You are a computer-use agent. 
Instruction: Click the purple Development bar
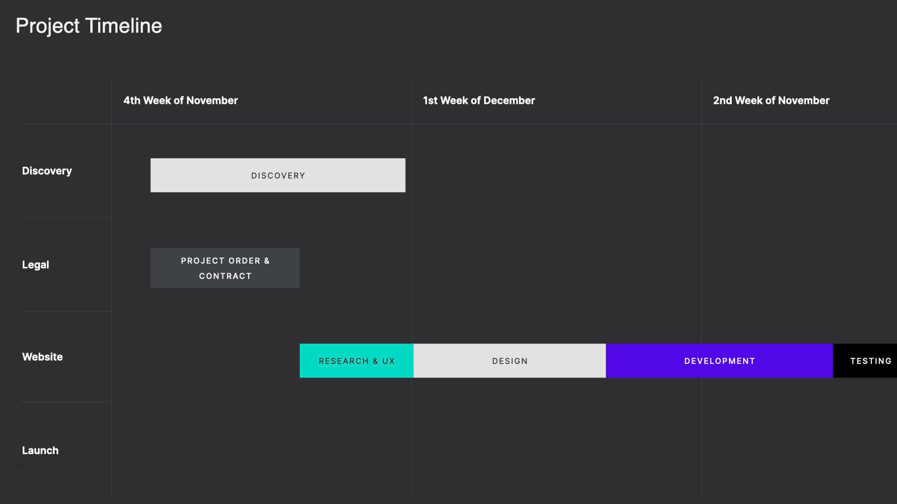tap(719, 361)
